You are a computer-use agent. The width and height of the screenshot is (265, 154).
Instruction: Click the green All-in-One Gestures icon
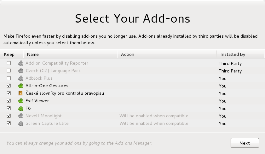(20, 86)
